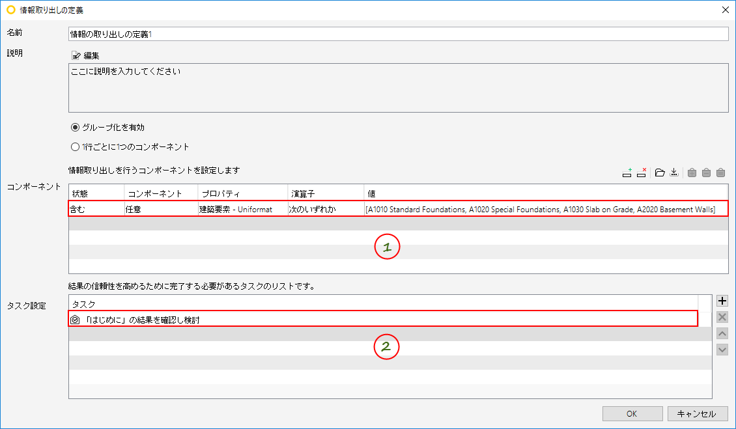
Task: Select the 「はじめに」の結果を確認し検討 task row
Action: 383,320
